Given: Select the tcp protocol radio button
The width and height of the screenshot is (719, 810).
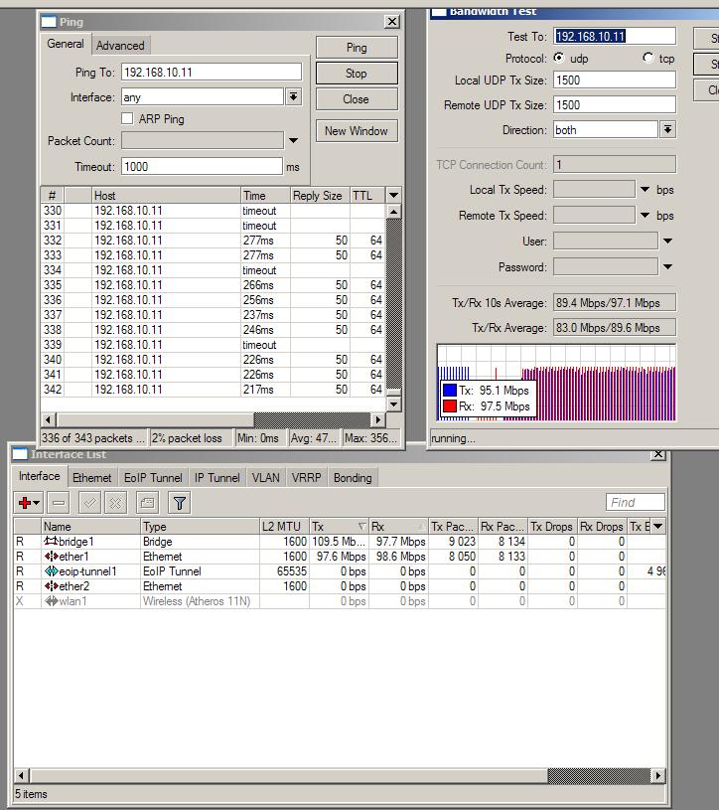Looking at the screenshot, I should pos(648,59).
